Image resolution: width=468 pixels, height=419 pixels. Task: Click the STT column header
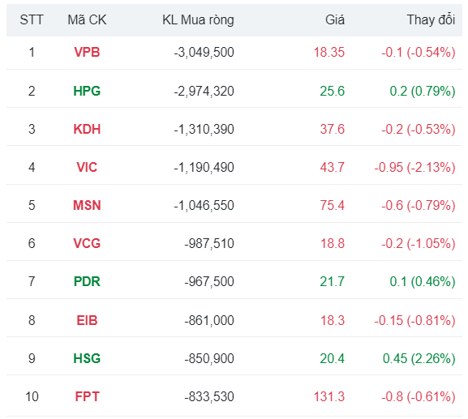[x=32, y=20]
